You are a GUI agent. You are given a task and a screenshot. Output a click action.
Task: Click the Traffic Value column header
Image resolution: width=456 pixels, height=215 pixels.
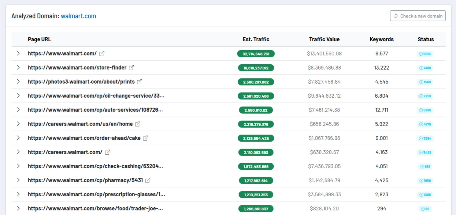pos(324,39)
